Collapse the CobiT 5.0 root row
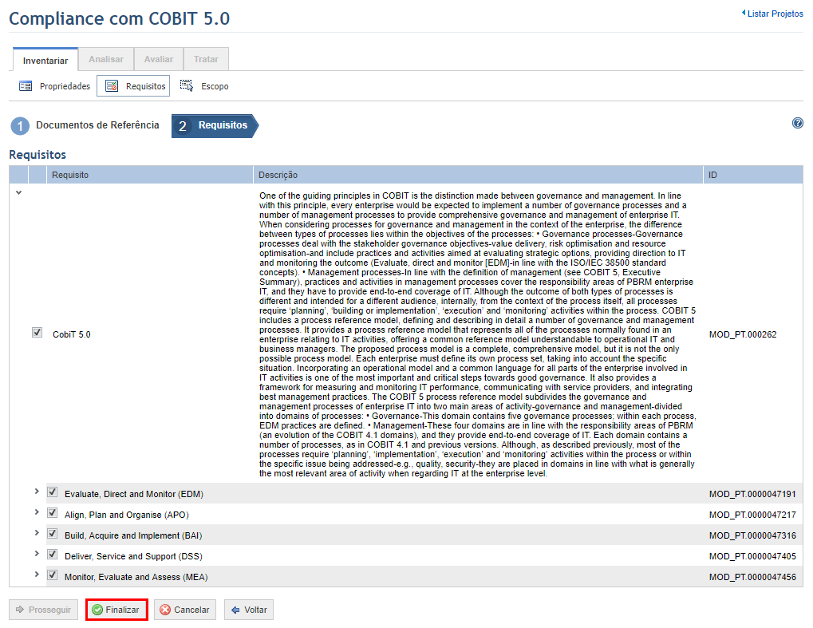The height and width of the screenshot is (628, 813). click(18, 192)
